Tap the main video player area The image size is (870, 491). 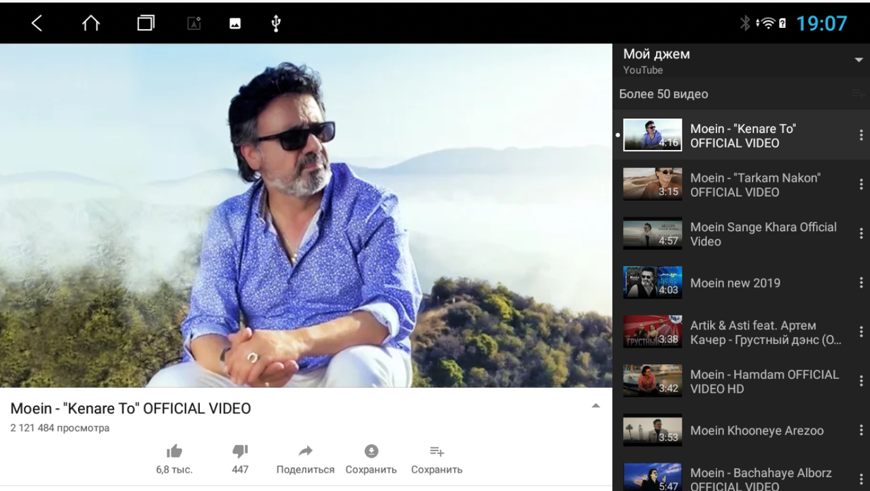coord(306,215)
